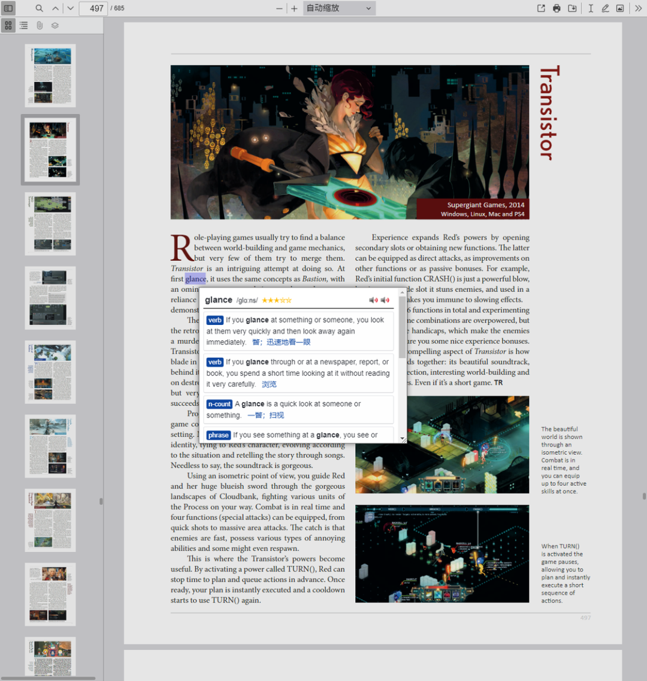Select the text annotation tool
Viewport: 647px width, 681px height.
pos(591,8)
